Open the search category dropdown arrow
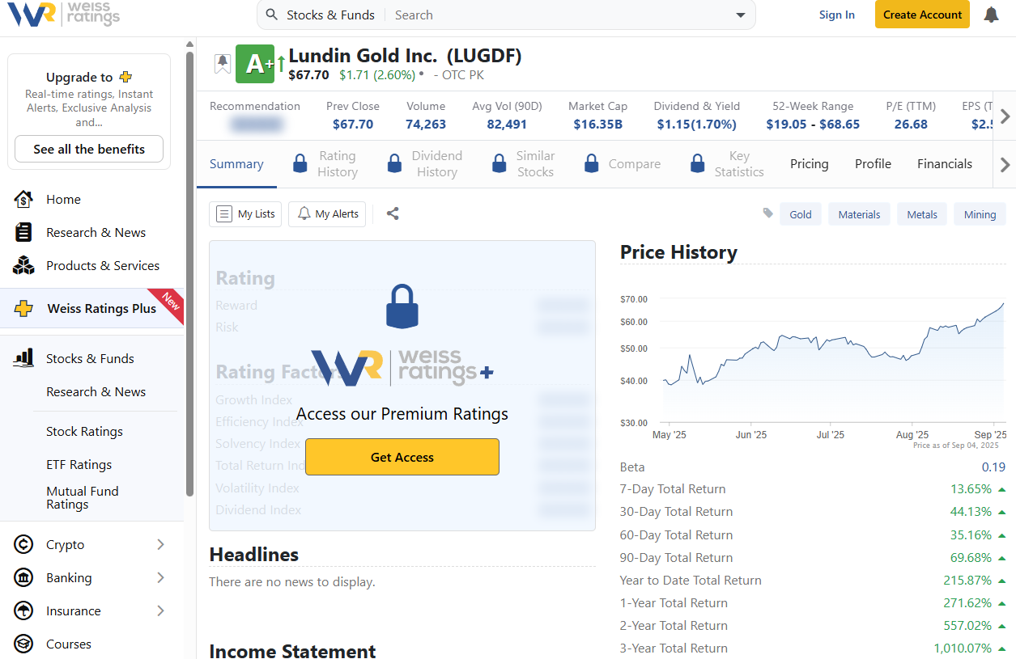Screen dimensions: 1016x659 (740, 15)
